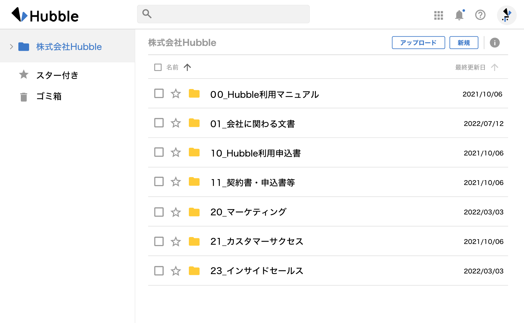The height and width of the screenshot is (323, 524).
Task: Star the 00_Hubble利用マニュアル folder
Action: pyautogui.click(x=176, y=94)
